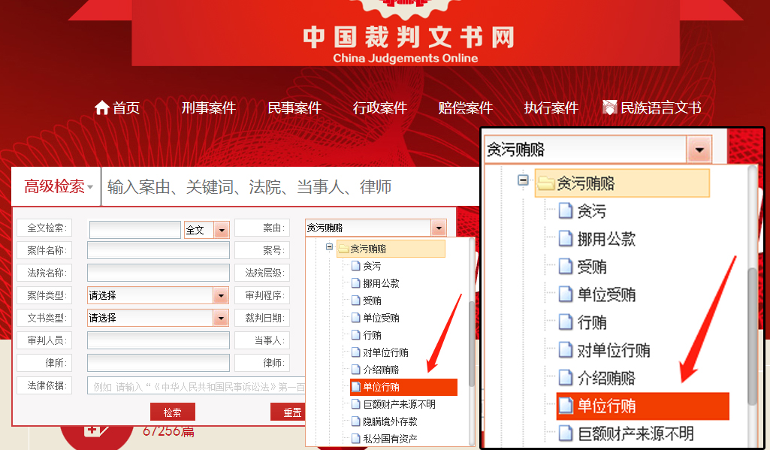The image size is (770, 450).
Task: Click the 法律依据 input field
Action: click(x=196, y=387)
